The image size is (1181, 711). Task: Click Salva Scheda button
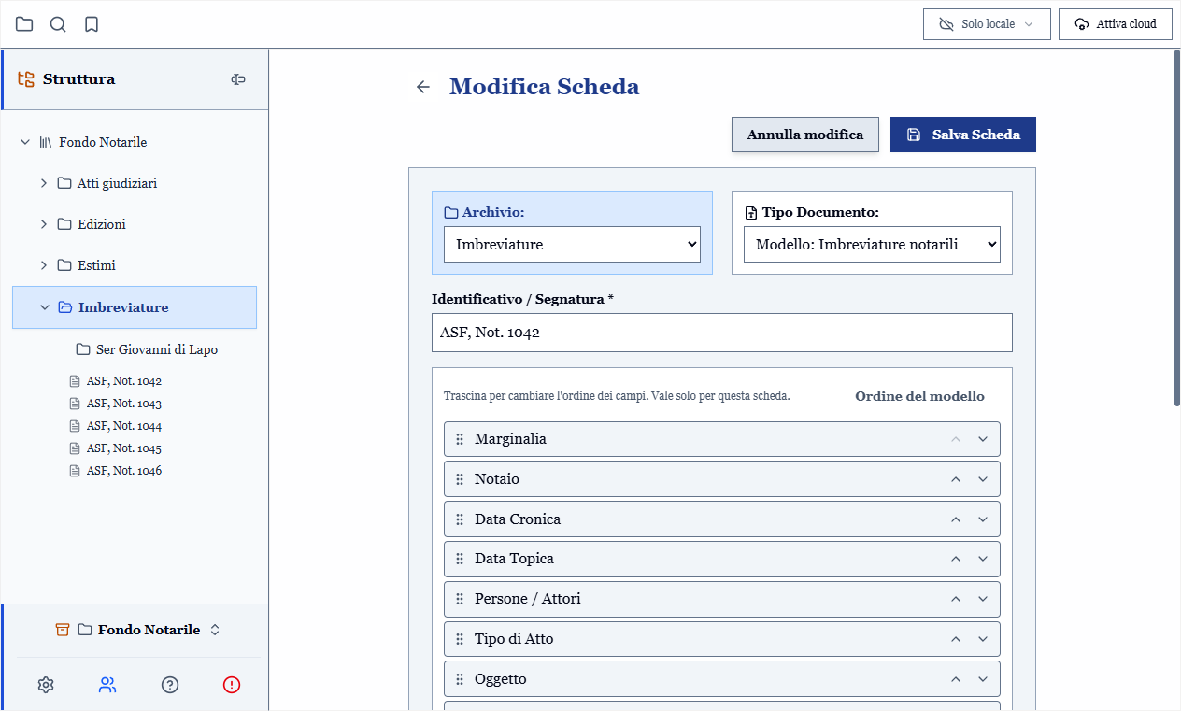tap(963, 135)
